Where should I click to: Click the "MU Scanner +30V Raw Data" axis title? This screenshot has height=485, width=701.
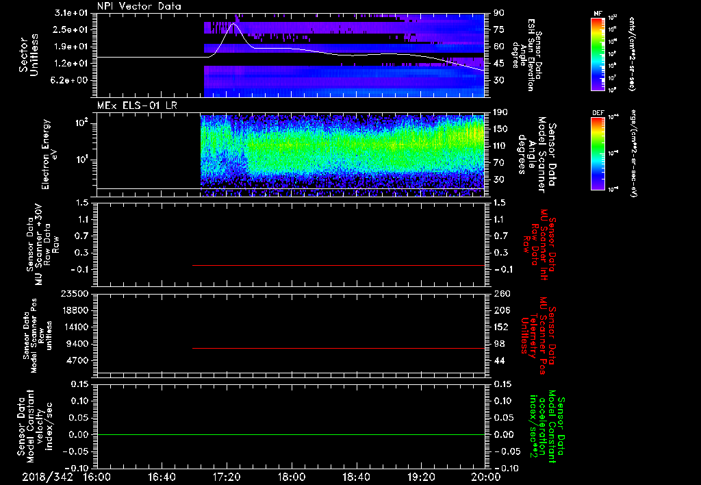[42, 245]
